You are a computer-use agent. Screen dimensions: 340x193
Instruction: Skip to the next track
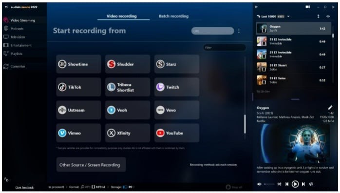pyautogui.click(x=303, y=184)
